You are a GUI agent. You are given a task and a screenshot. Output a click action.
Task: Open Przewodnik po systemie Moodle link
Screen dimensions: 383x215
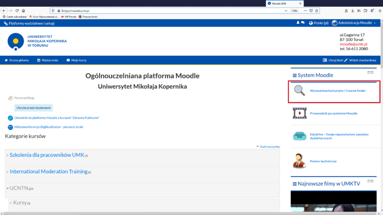click(334, 113)
